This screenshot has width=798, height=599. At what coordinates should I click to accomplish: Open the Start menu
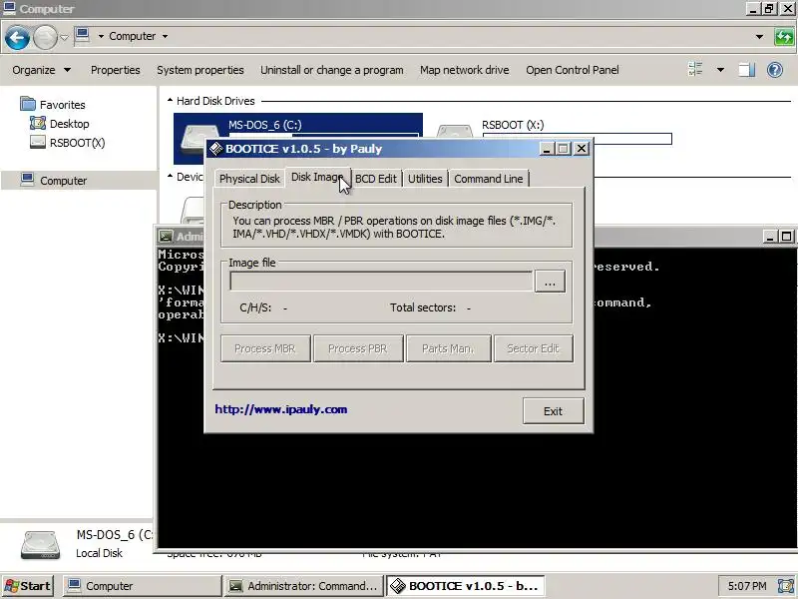click(27, 586)
